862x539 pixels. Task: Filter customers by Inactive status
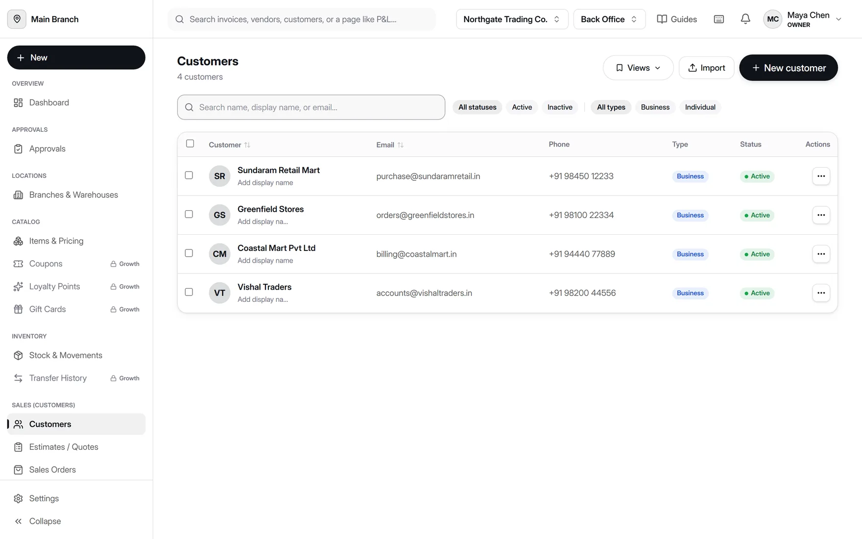click(x=560, y=107)
